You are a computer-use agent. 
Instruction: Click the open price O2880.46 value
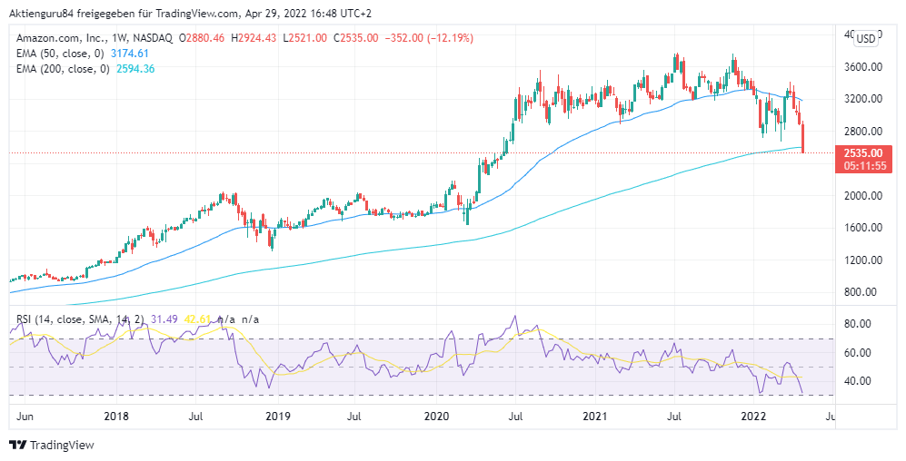tap(202, 38)
